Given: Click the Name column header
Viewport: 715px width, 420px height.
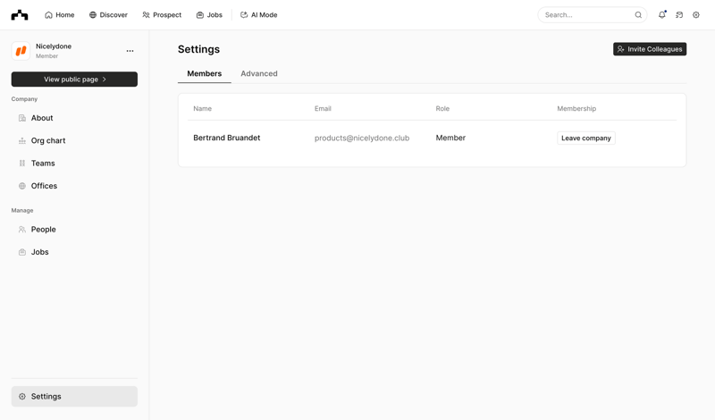Looking at the screenshot, I should tap(203, 108).
